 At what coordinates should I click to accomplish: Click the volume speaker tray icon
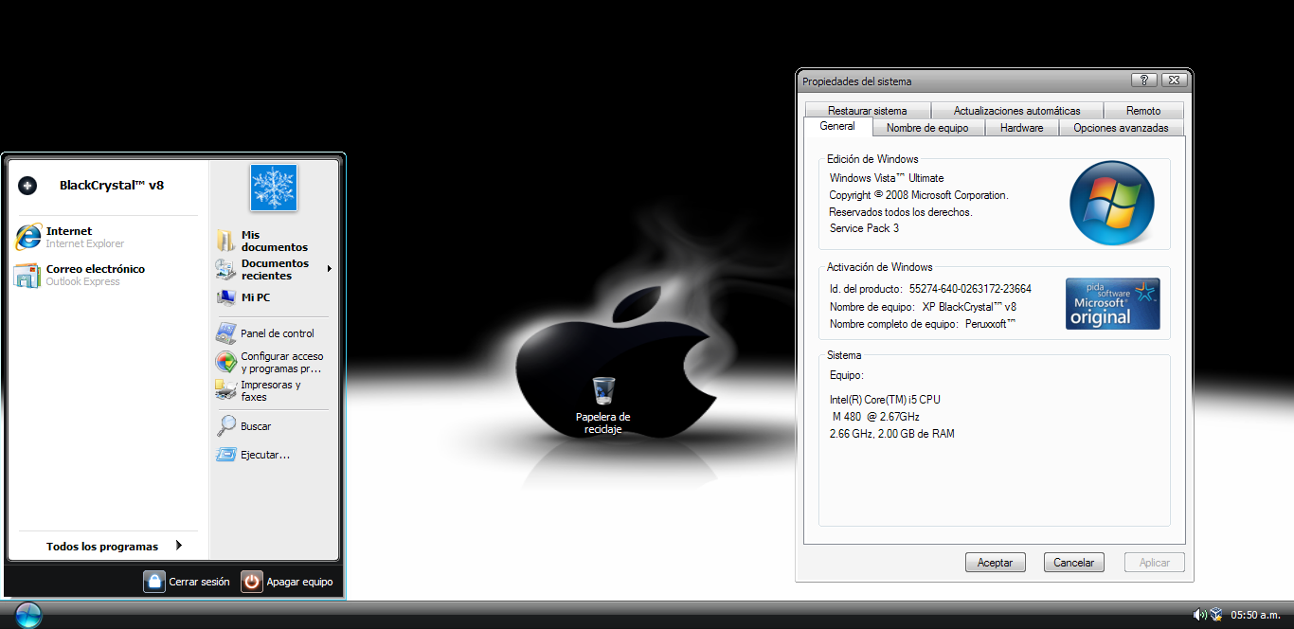1199,615
